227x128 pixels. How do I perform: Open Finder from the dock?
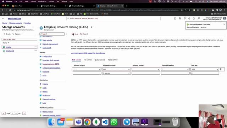point(52,122)
